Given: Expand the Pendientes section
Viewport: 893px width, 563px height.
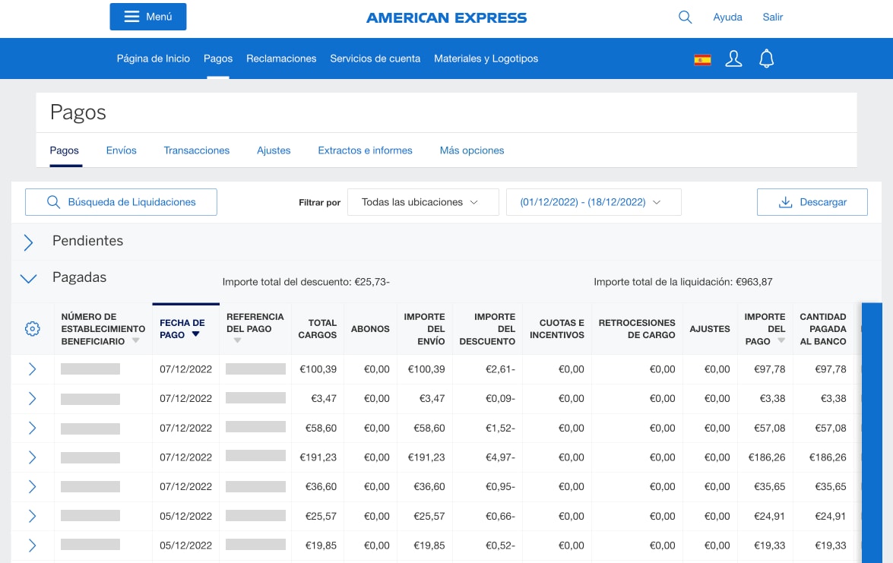Looking at the screenshot, I should [29, 242].
